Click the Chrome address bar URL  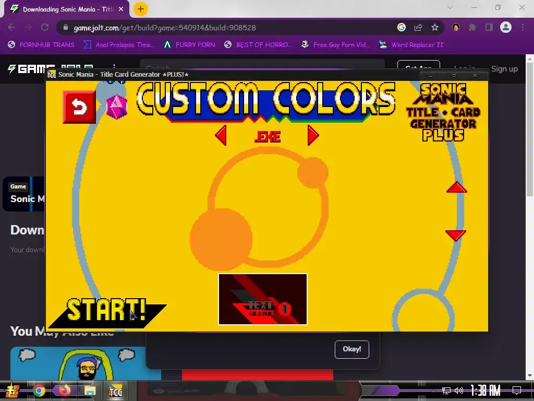tap(164, 28)
